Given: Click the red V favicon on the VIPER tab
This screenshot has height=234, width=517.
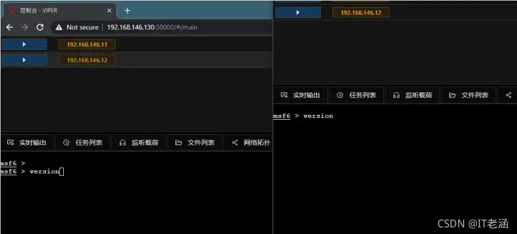Looking at the screenshot, I should [x=12, y=10].
